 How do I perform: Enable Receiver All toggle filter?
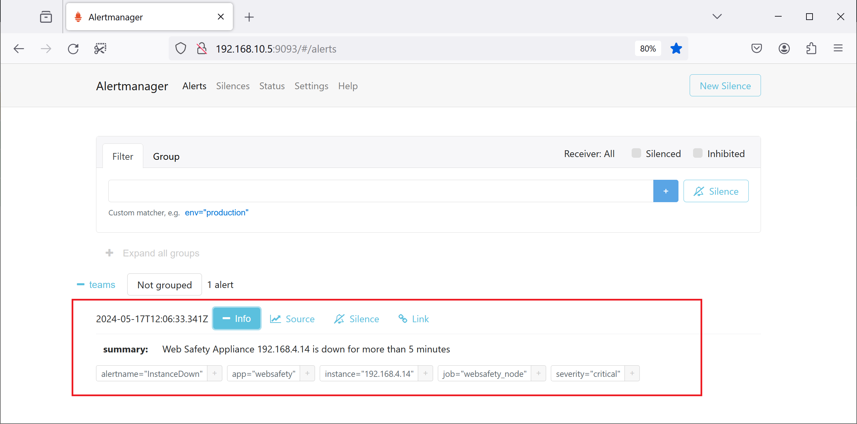click(x=589, y=154)
